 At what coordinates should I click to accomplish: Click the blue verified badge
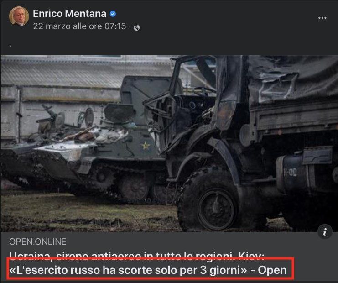click(113, 14)
